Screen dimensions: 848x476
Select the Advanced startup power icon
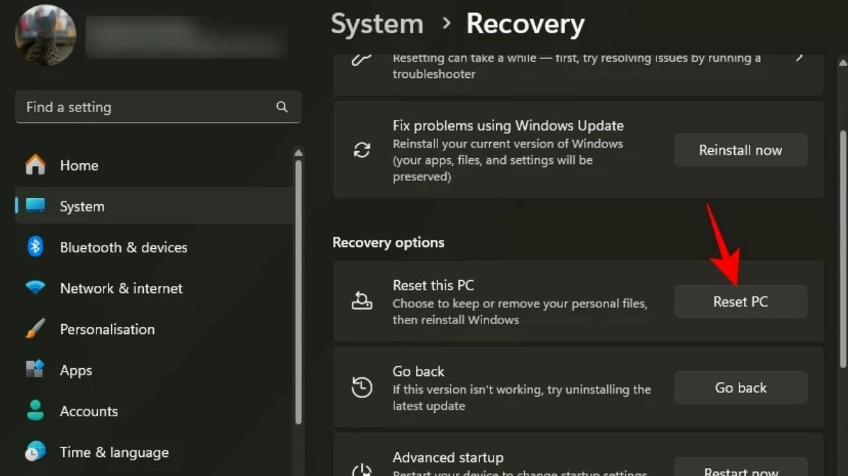tap(362, 470)
